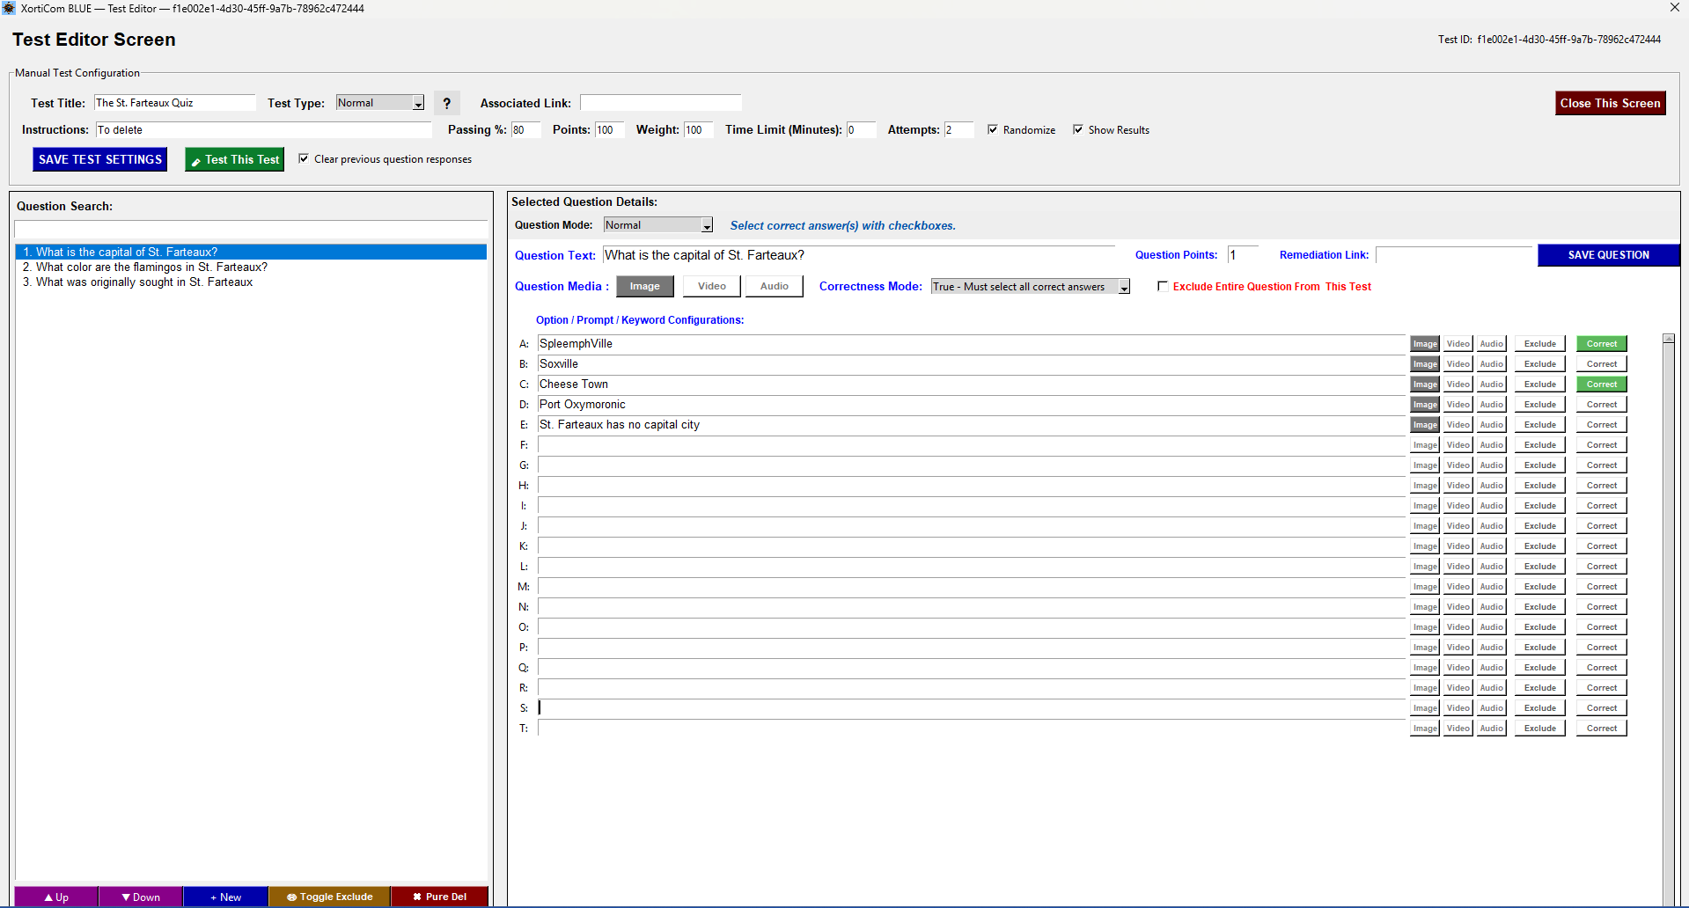1689x908 pixels.
Task: Click the SAVE QUESTION button
Action: (1608, 255)
